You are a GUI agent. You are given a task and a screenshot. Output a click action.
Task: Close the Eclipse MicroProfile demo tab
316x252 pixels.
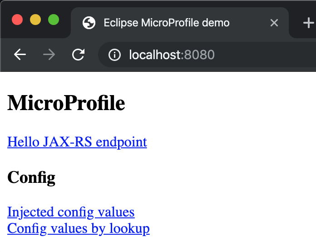click(274, 23)
